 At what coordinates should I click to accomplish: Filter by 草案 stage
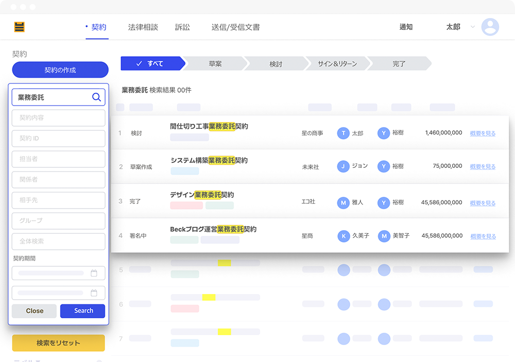tap(215, 63)
